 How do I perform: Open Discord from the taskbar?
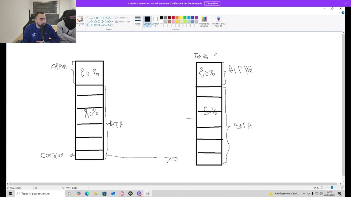[x=139, y=193]
